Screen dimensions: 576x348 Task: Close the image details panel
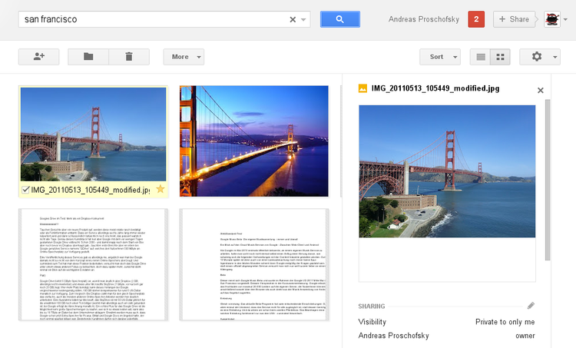coord(540,90)
